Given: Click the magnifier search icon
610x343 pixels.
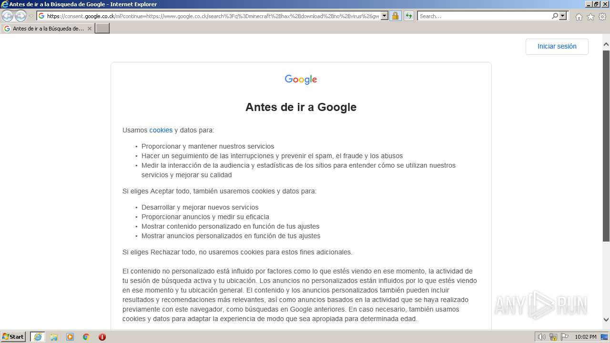Looking at the screenshot, I should (555, 16).
